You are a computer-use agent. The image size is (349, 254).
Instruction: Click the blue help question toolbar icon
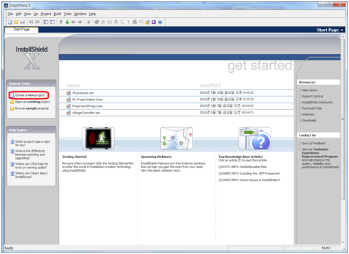(160, 22)
